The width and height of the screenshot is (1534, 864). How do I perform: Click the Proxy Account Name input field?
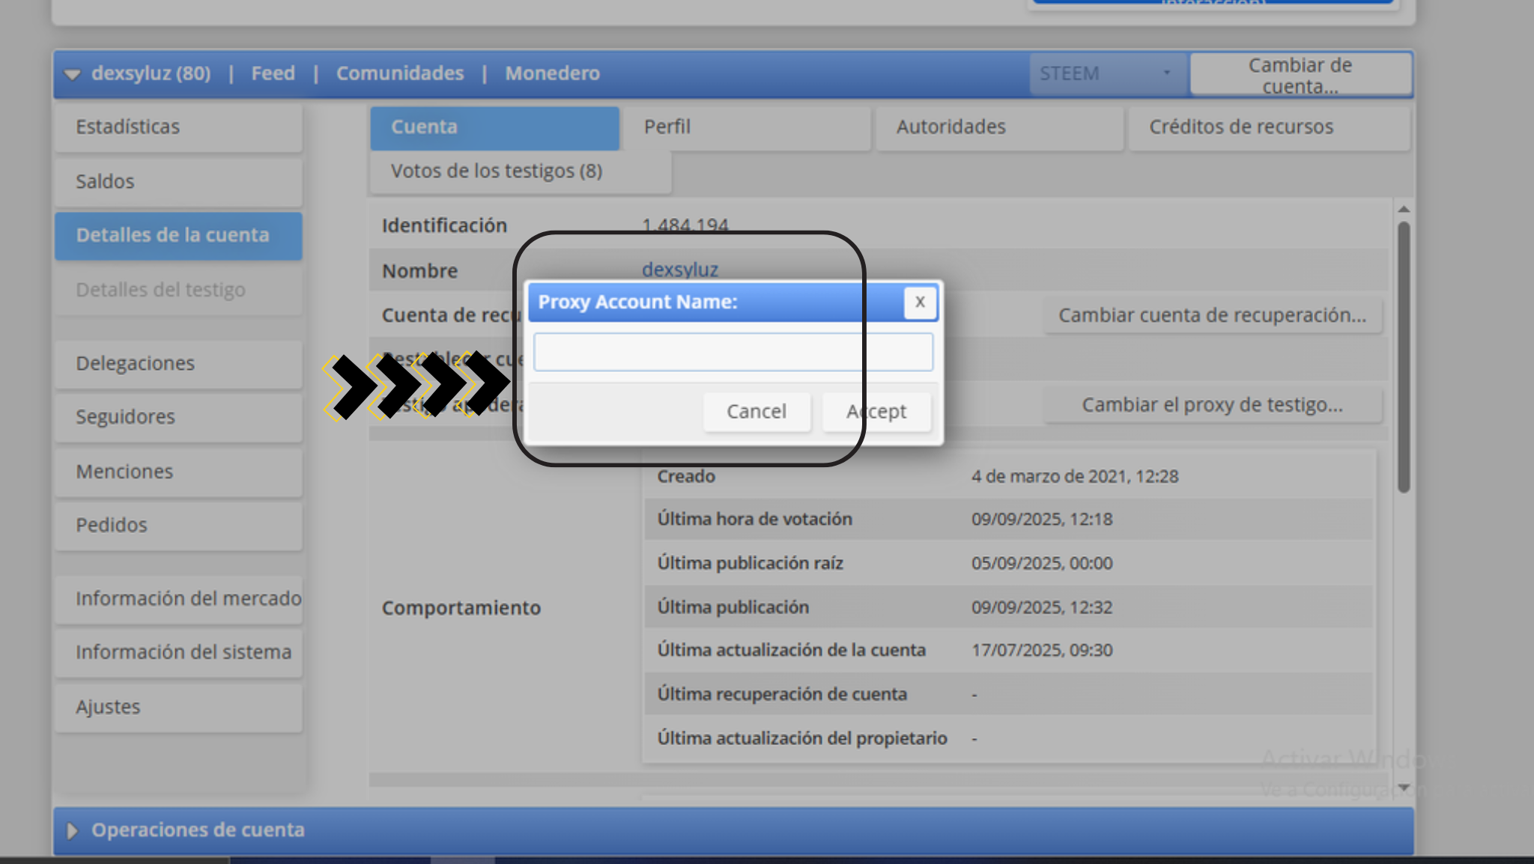tap(733, 353)
